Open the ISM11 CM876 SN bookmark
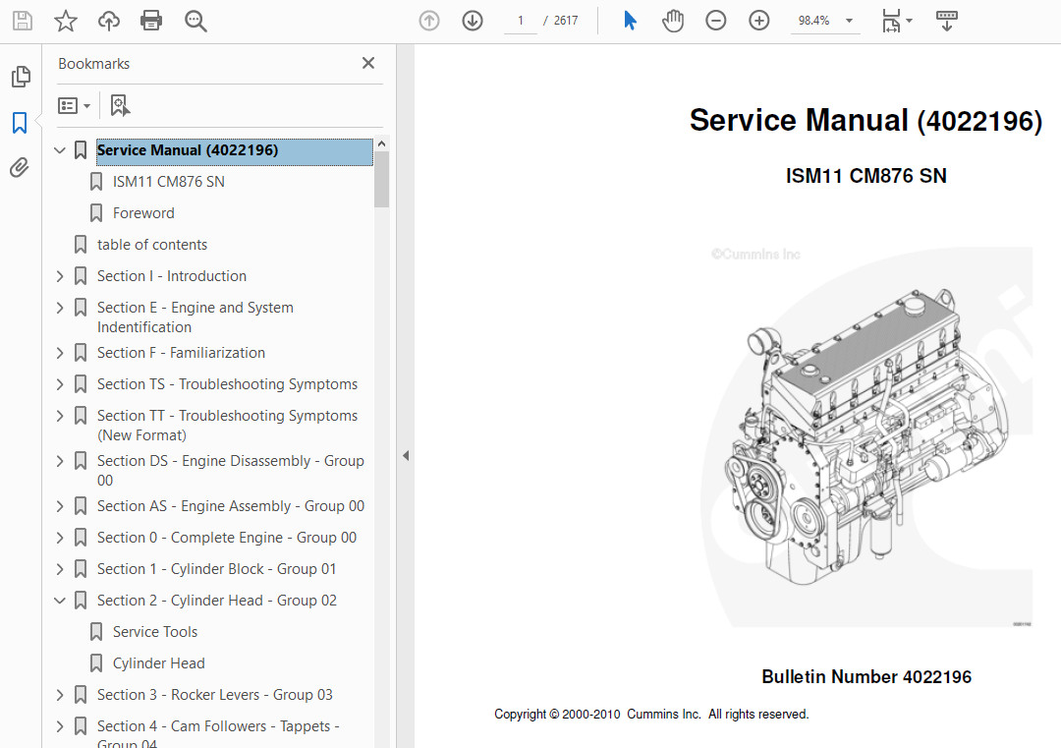Viewport: 1061px width, 748px height. click(x=169, y=182)
